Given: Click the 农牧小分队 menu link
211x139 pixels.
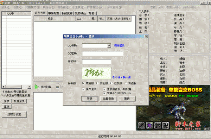Looking at the screenshot, I should (x=157, y=7).
